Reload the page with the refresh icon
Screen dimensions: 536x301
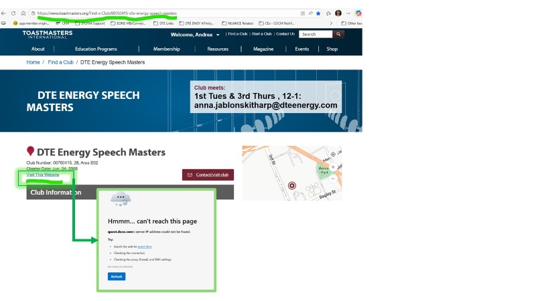(x=14, y=13)
